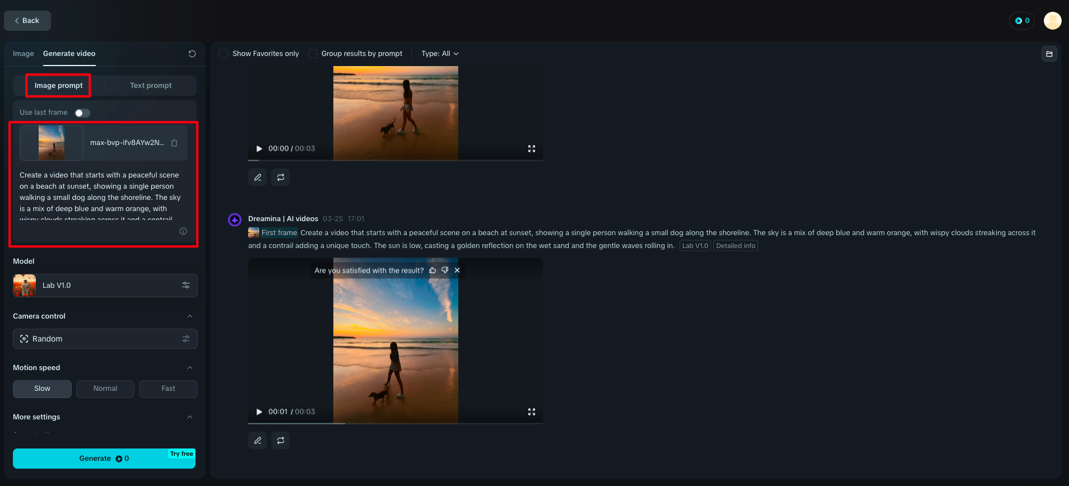
Task: Open Detailed info for the generation
Action: [736, 246]
